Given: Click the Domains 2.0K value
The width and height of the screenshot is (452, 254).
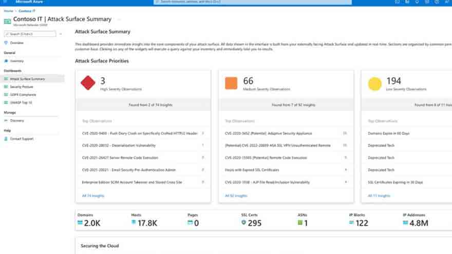Looking at the screenshot, I should pyautogui.click(x=92, y=223).
